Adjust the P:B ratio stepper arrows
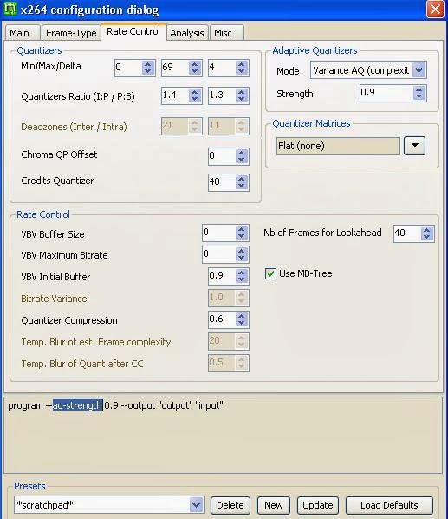The image size is (448, 519). click(x=242, y=95)
